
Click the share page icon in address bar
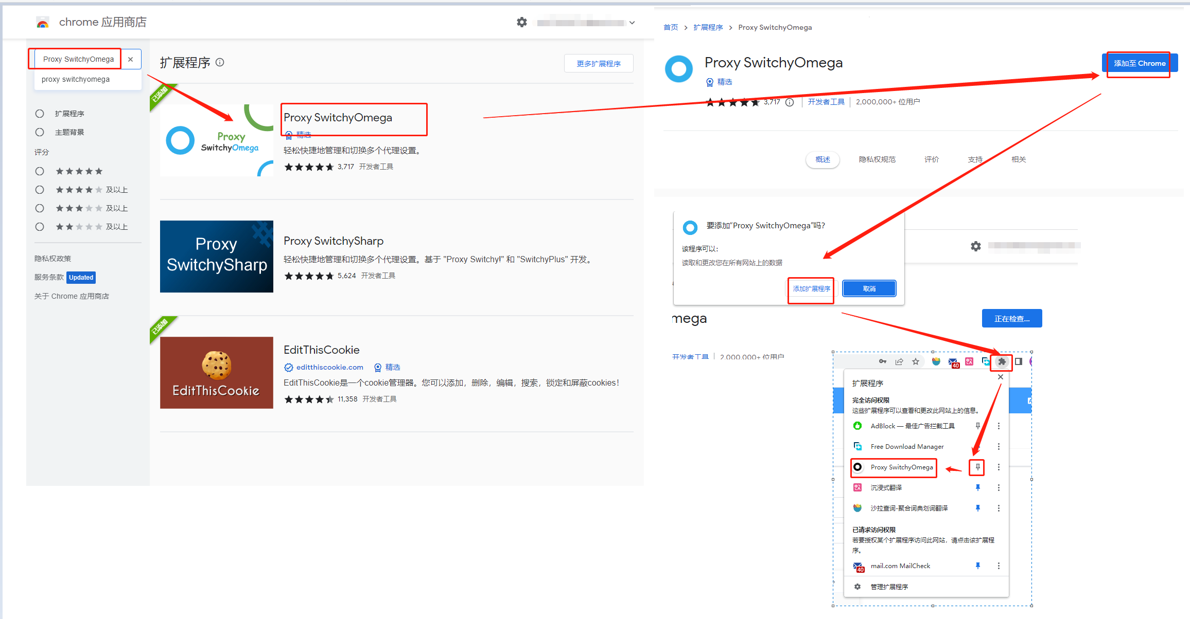click(x=899, y=361)
